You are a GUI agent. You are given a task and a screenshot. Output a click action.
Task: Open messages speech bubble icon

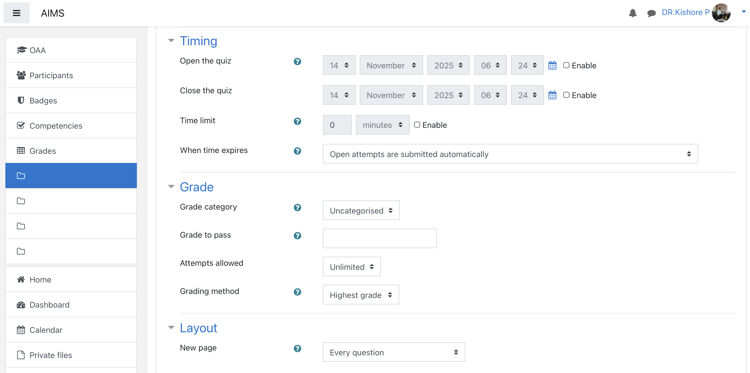(x=651, y=13)
